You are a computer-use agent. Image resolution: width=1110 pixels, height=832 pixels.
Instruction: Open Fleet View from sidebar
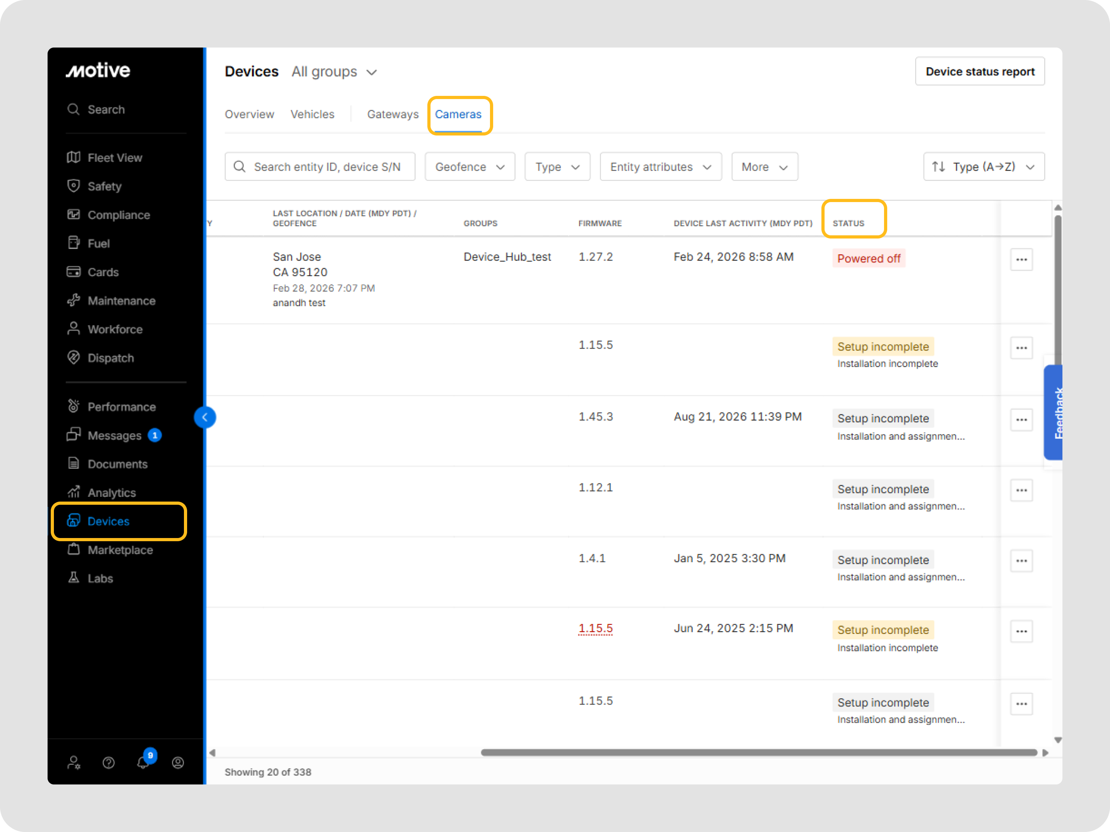click(x=104, y=157)
